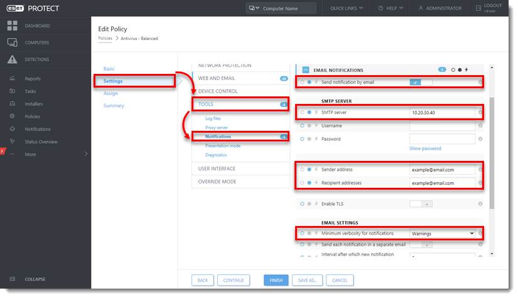Click info icon beside Password field
The image size is (518, 298).
click(x=480, y=139)
